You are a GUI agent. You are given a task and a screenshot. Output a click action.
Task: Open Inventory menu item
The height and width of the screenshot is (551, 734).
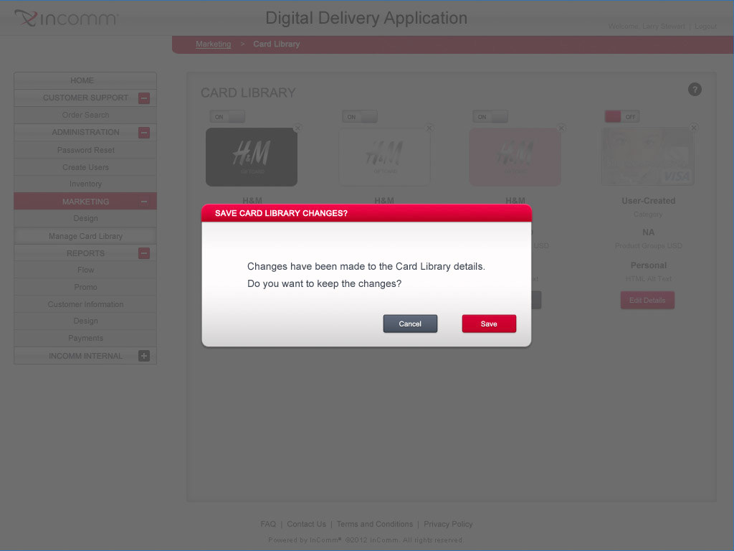pyautogui.click(x=85, y=184)
